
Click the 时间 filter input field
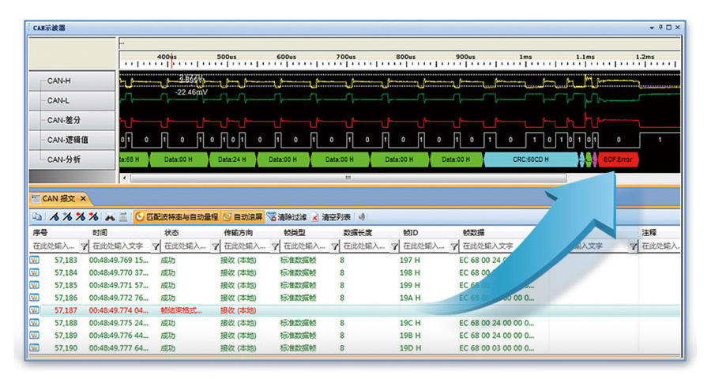click(x=120, y=246)
